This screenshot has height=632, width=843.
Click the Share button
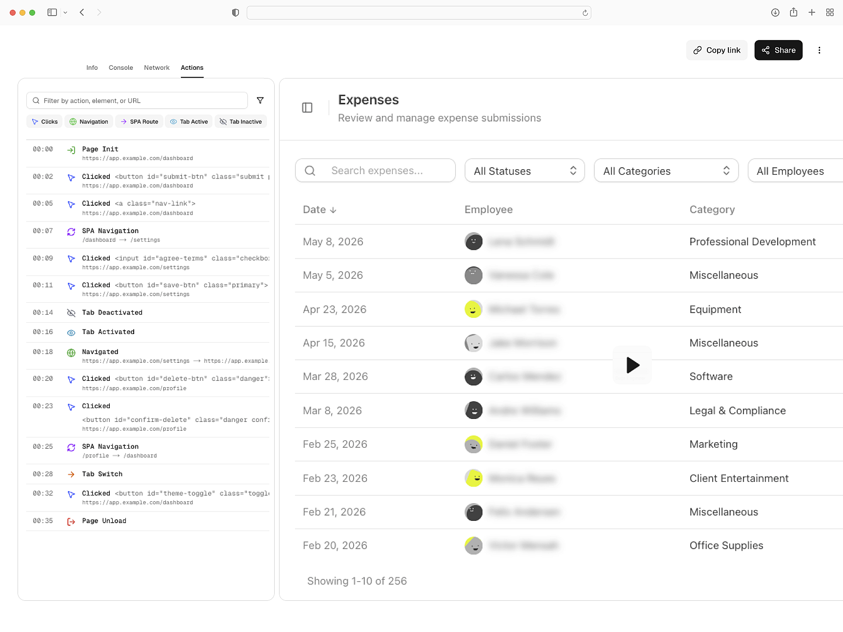coord(778,50)
